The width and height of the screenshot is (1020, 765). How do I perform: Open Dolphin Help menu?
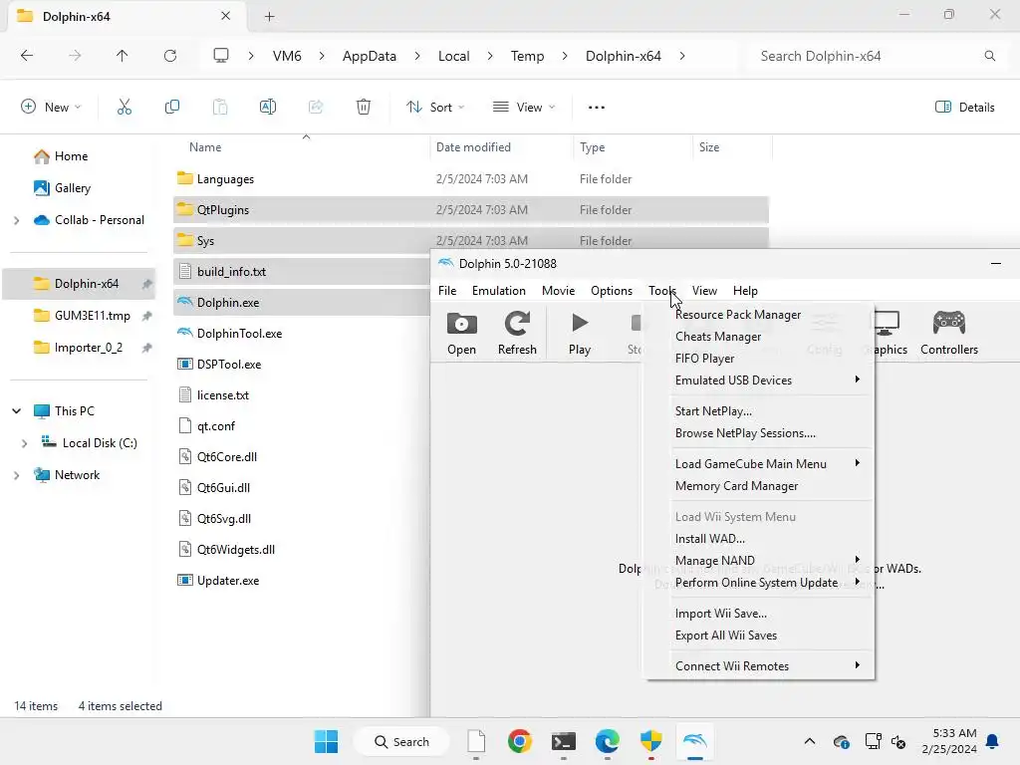coord(745,291)
